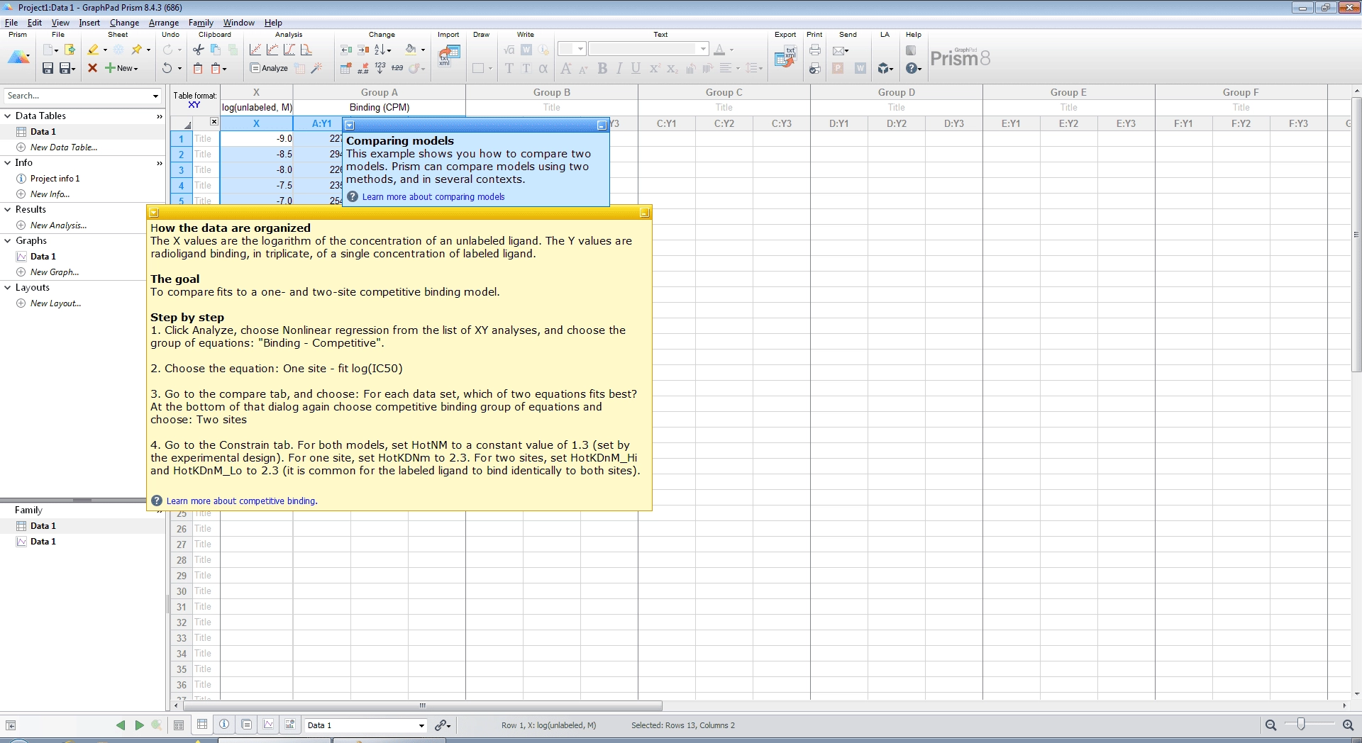Screen dimensions: 1362x743
Task: Click the Export txt/xml icon
Action: [785, 56]
